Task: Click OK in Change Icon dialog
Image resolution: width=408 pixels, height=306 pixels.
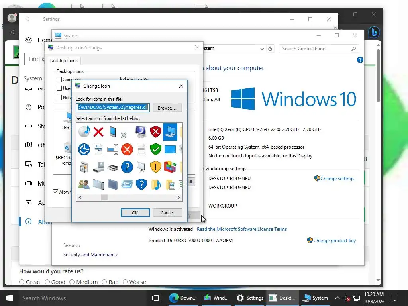Action: point(135,213)
